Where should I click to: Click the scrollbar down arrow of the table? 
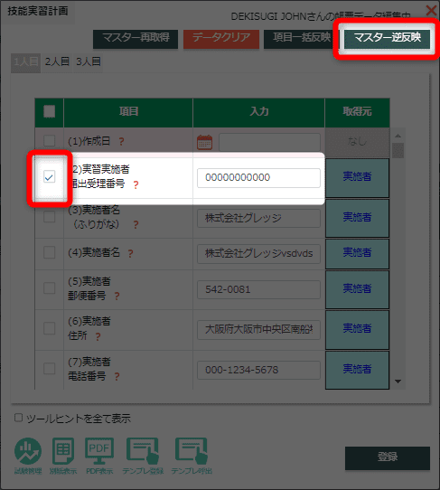click(398, 382)
